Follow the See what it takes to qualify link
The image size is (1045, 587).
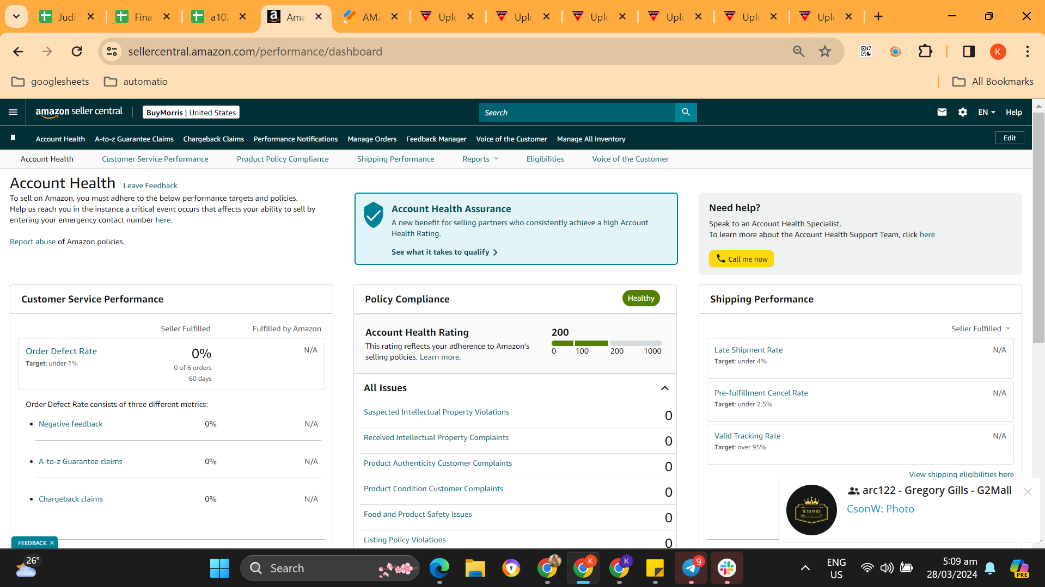pyautogui.click(x=444, y=252)
